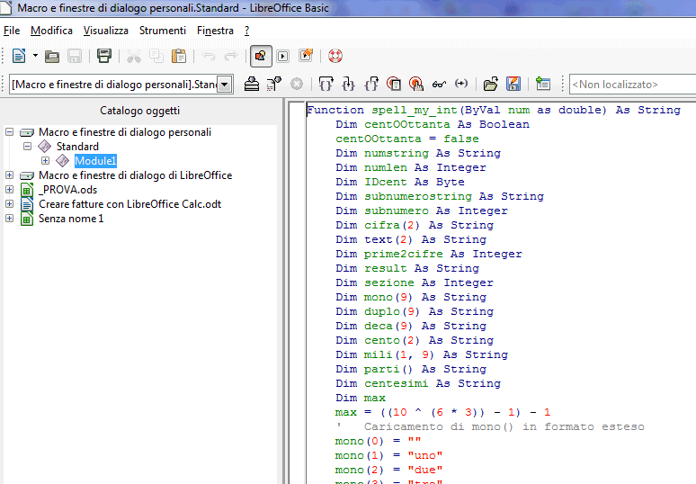
Task: Open the Visualizza menu
Action: point(105,31)
